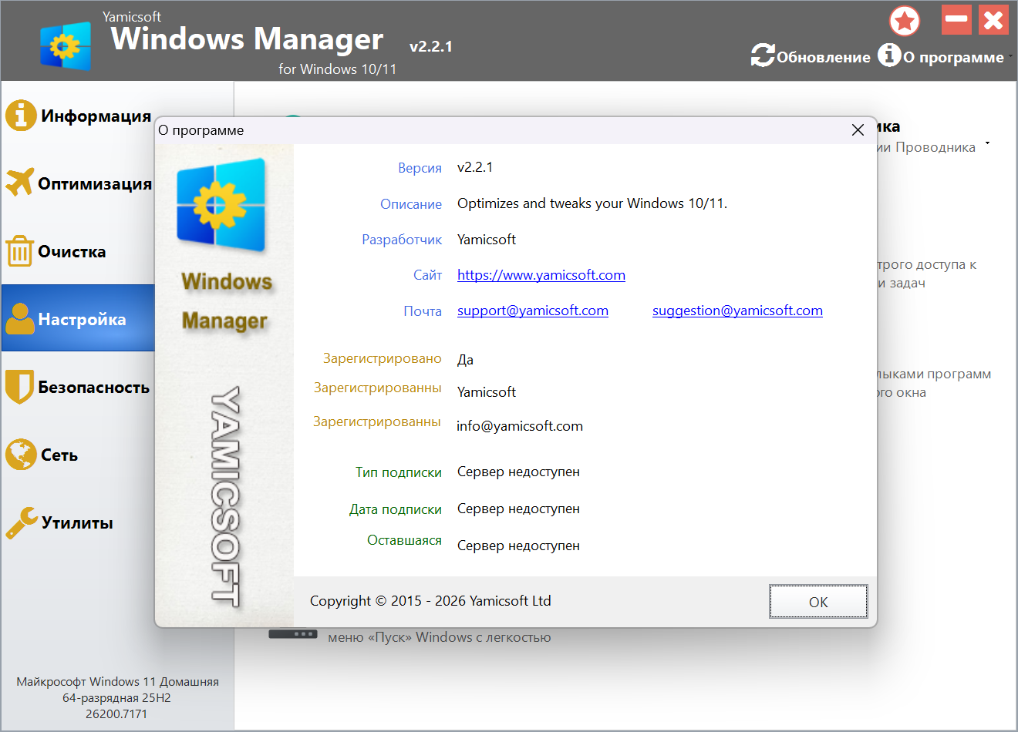Open the Безопасность shield section
This screenshot has height=732, width=1018.
click(x=78, y=387)
